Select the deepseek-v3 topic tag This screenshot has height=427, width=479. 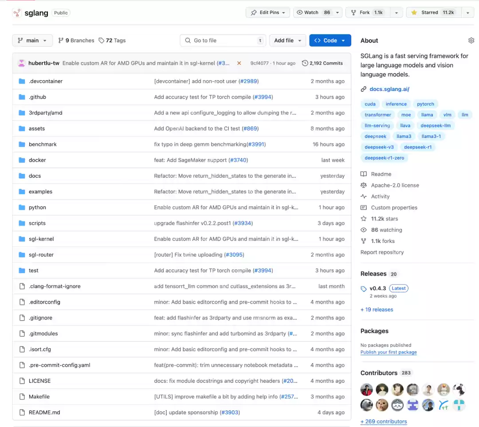point(379,147)
